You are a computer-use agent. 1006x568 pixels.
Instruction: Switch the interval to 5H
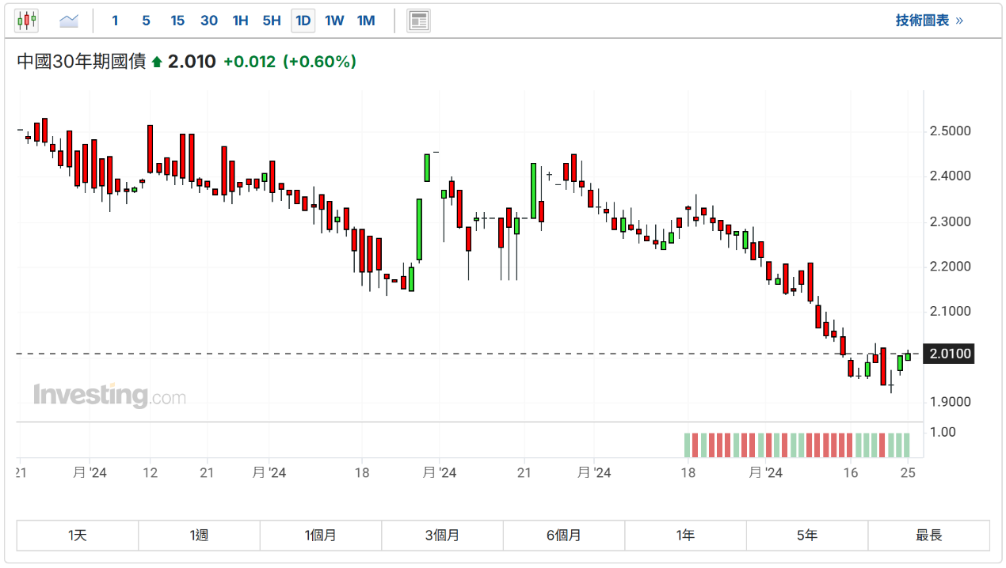point(272,21)
